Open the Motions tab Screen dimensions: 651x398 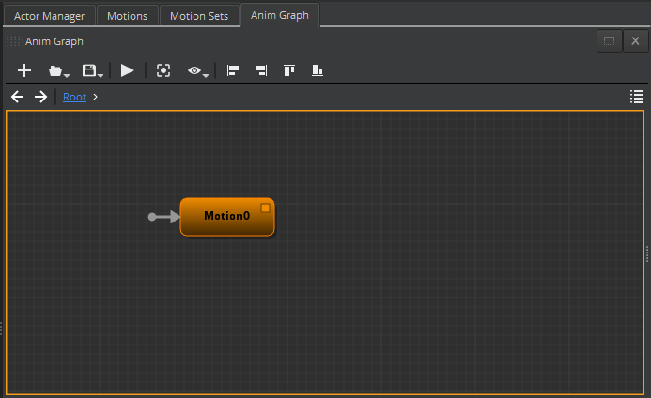pyautogui.click(x=127, y=16)
